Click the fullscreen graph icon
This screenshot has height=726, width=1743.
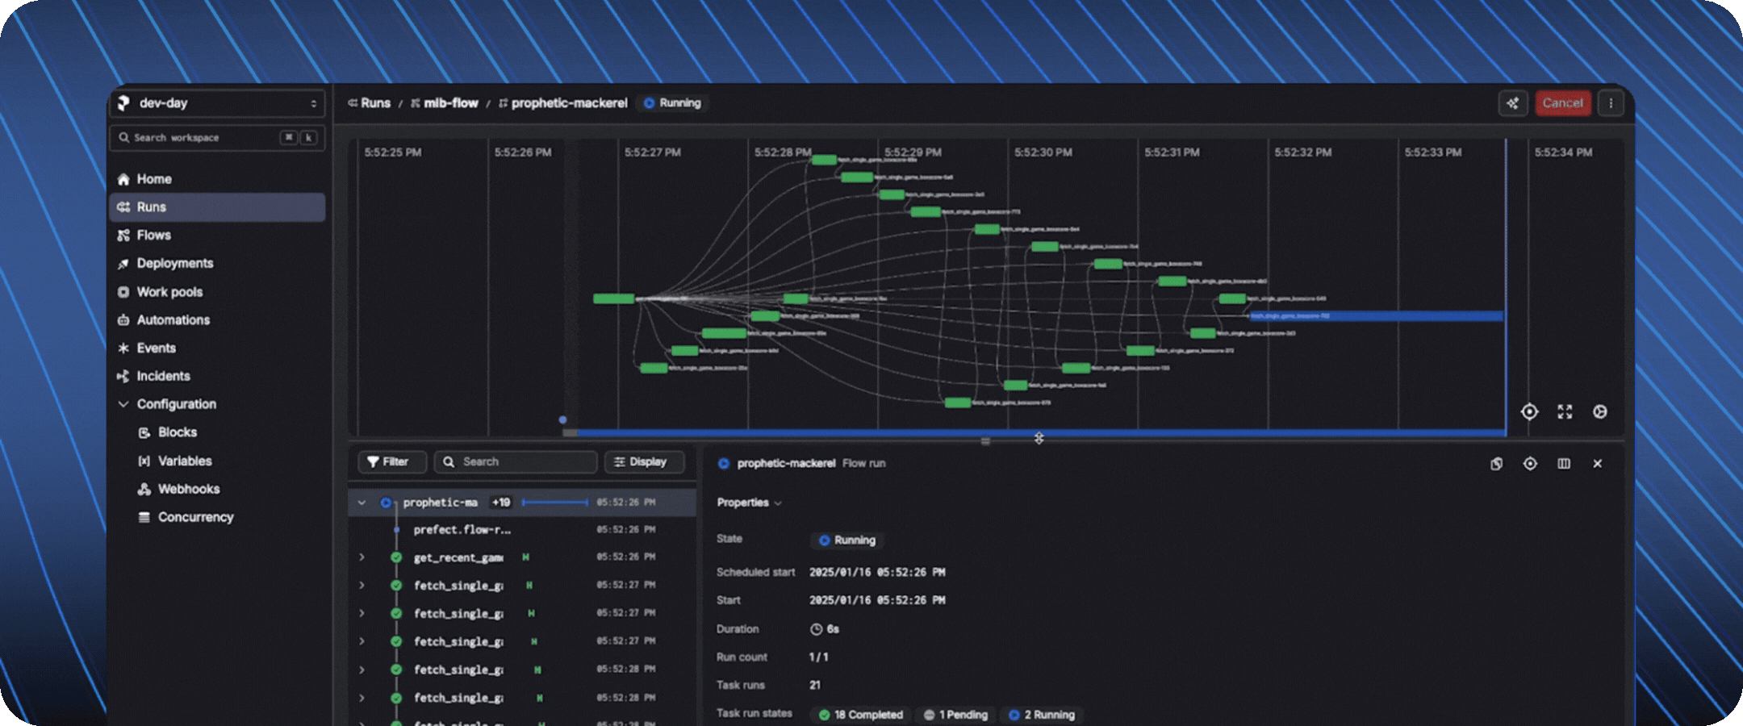click(x=1565, y=412)
